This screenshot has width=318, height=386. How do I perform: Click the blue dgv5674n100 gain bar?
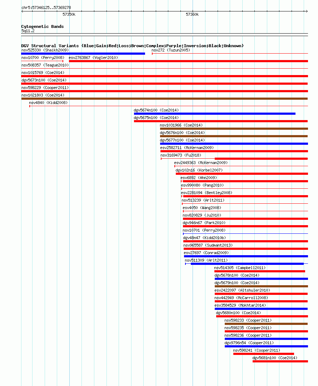(x=215, y=114)
